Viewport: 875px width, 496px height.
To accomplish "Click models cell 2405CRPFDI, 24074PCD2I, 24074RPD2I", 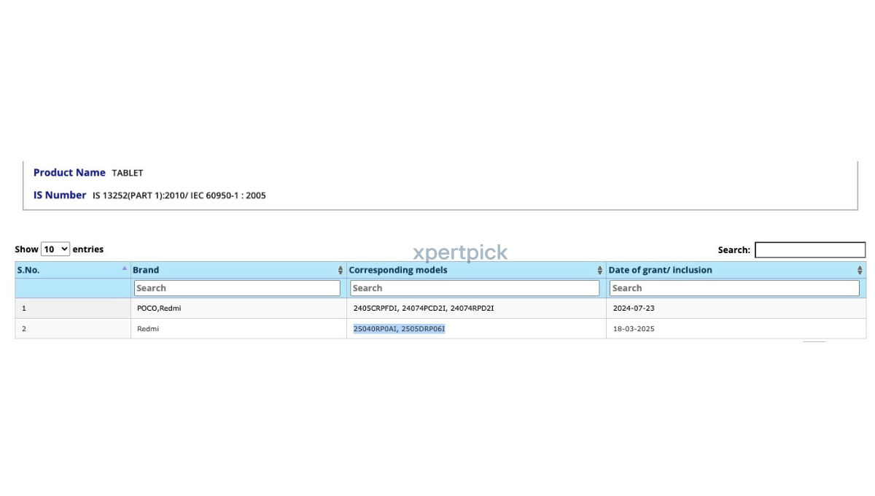I will click(x=476, y=309).
